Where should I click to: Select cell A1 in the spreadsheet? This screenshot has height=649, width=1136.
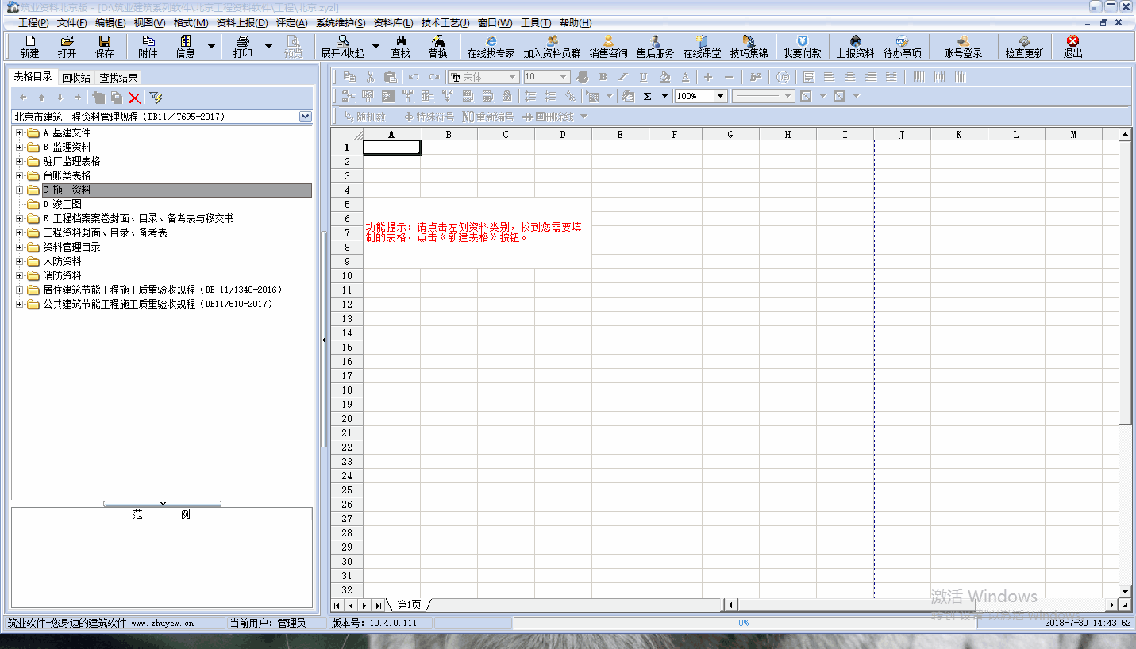tap(391, 148)
